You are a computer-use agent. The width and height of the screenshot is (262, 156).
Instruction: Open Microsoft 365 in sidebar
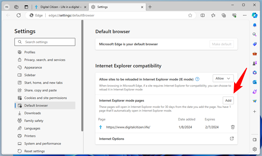pyautogui.click(x=255, y=73)
